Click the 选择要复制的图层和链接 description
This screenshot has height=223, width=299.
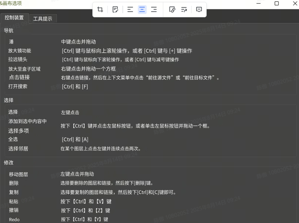118,192
